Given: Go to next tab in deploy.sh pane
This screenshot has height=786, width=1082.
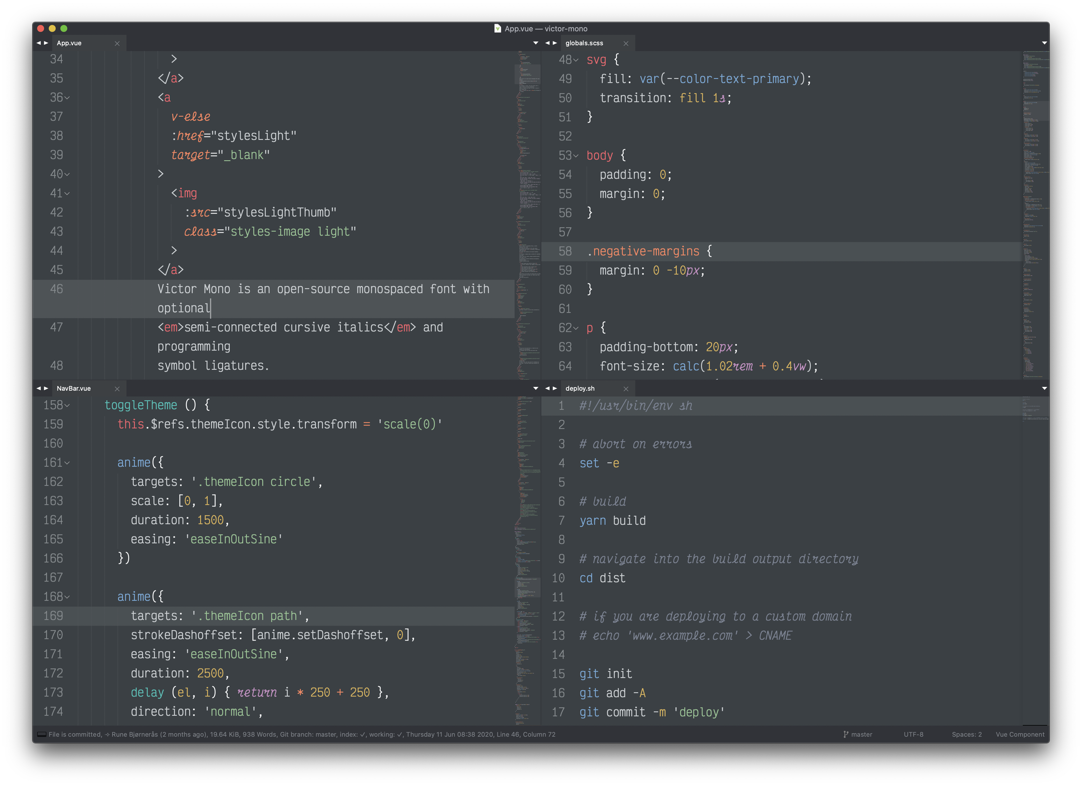Looking at the screenshot, I should point(555,388).
